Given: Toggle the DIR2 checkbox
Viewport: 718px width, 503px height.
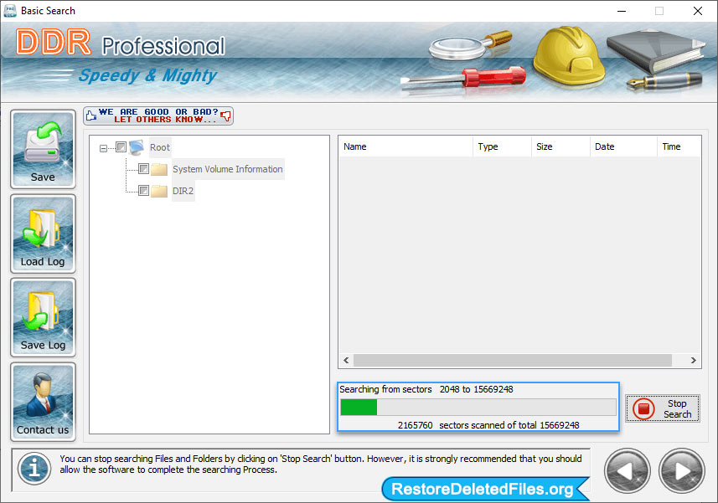Looking at the screenshot, I should [143, 190].
